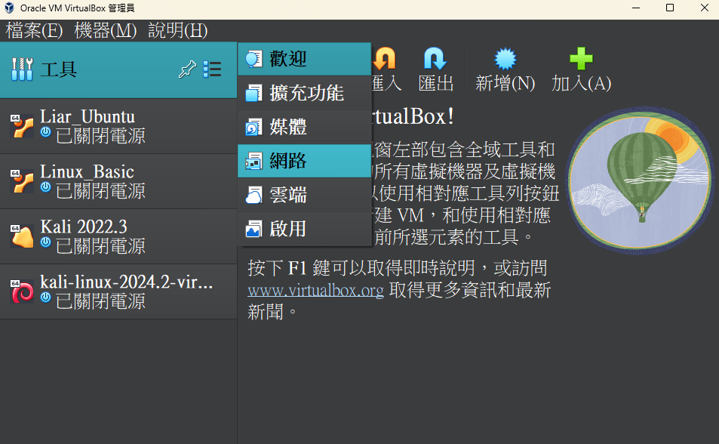Click the Linux_Basic OS icon

pos(22,181)
